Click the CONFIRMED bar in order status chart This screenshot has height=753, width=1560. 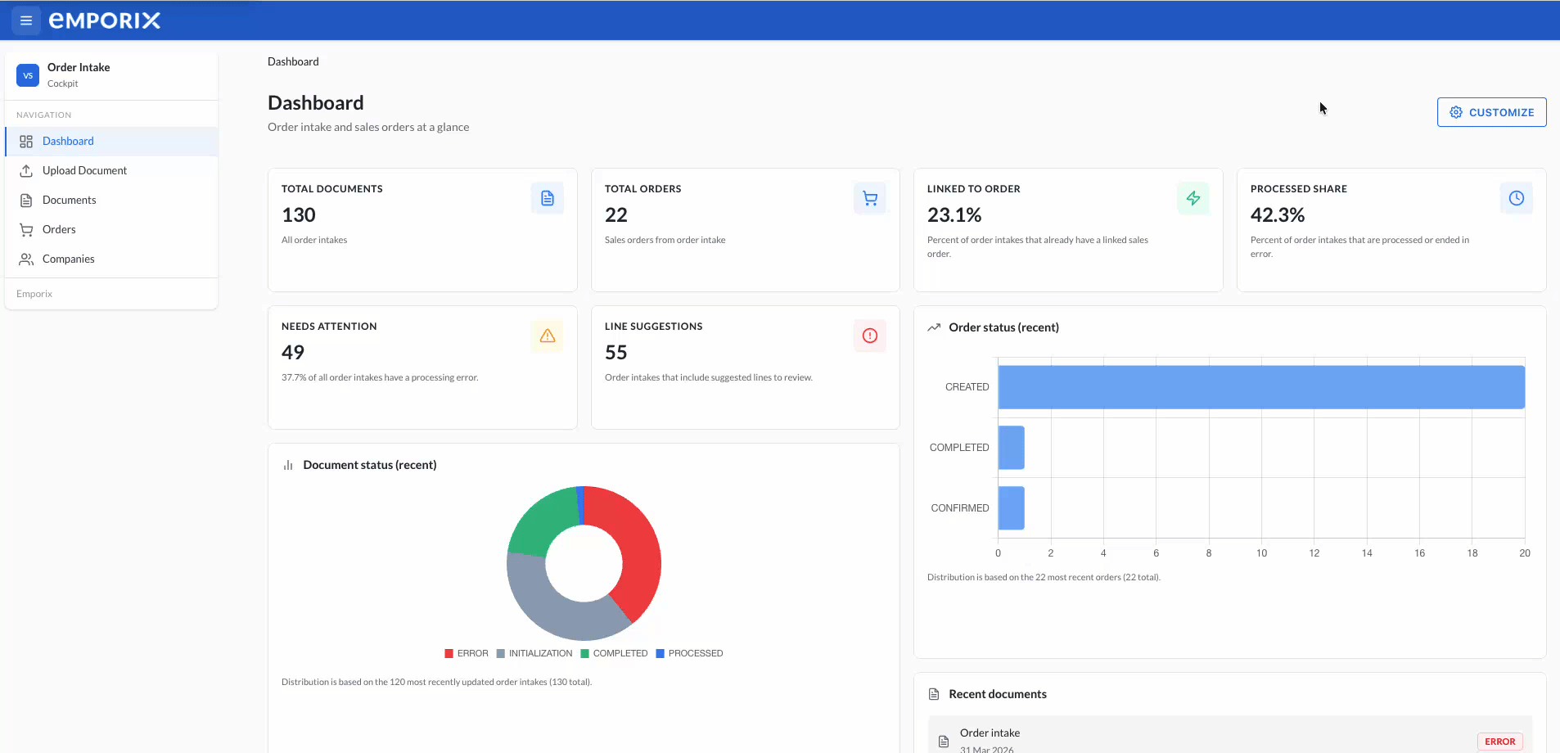click(x=1012, y=508)
